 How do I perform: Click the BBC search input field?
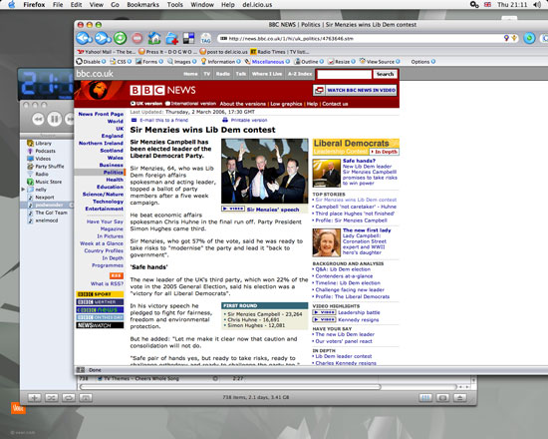pyautogui.click(x=345, y=74)
